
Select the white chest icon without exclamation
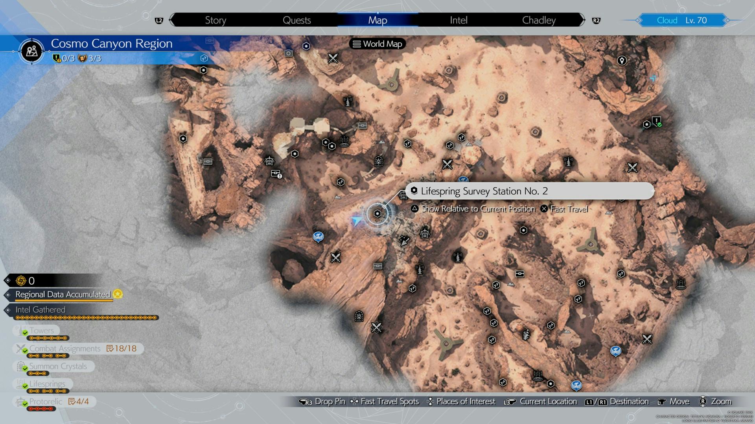pyautogui.click(x=520, y=274)
